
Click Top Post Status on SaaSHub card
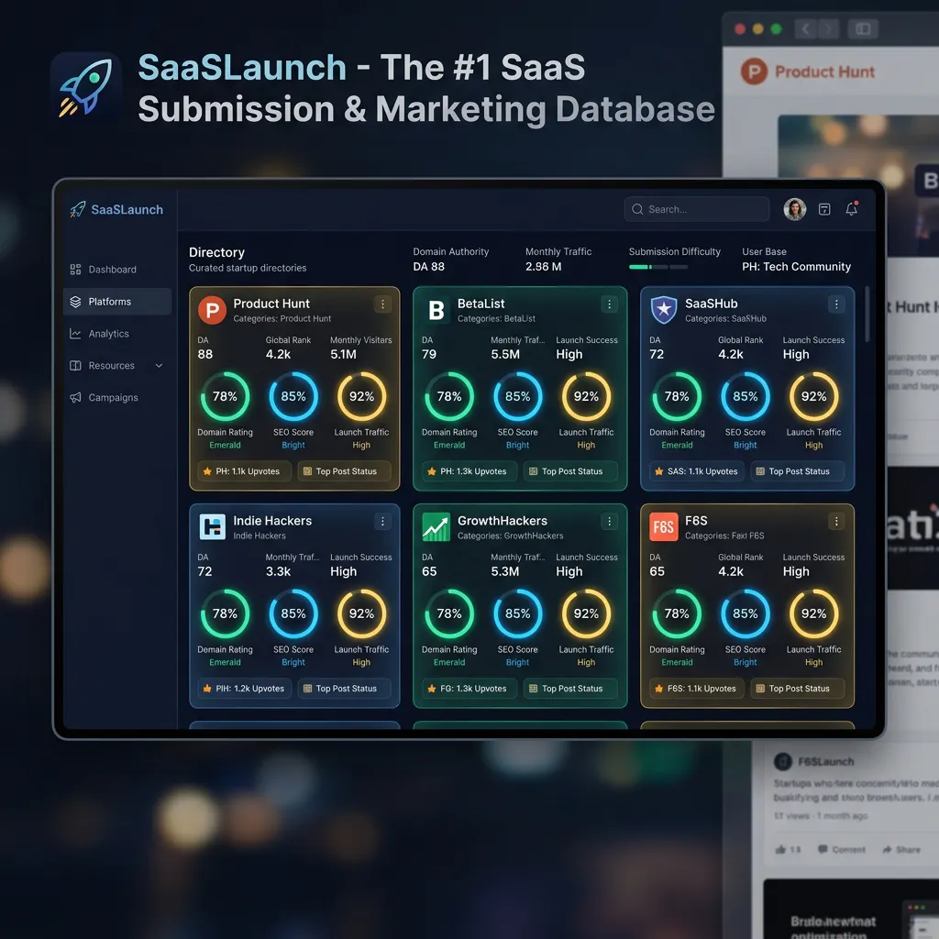798,471
